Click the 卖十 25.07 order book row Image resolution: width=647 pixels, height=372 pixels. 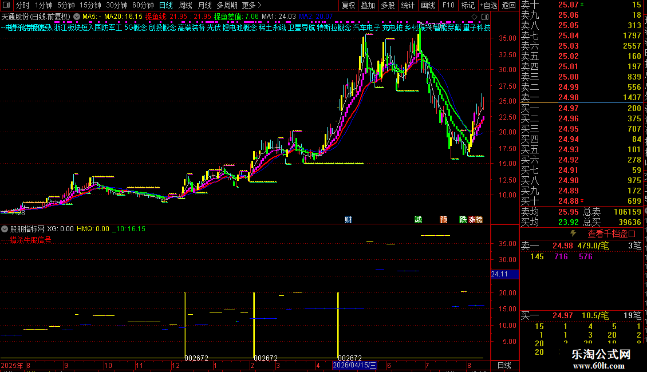pos(581,5)
